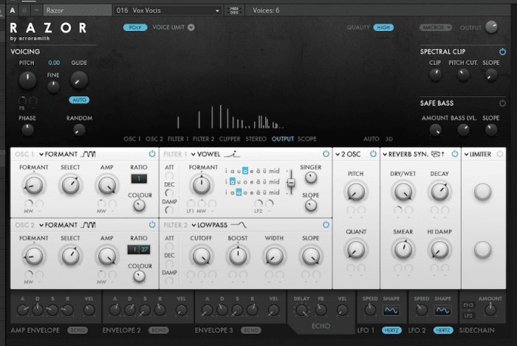
Task: Open the OSC 2 Formant type dropdown
Action: point(67,225)
